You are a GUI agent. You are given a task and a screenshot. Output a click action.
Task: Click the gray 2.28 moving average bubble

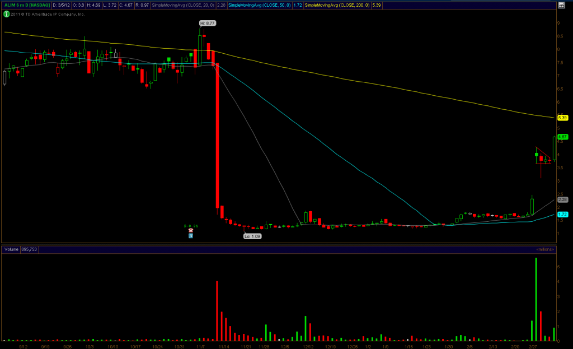pos(562,200)
